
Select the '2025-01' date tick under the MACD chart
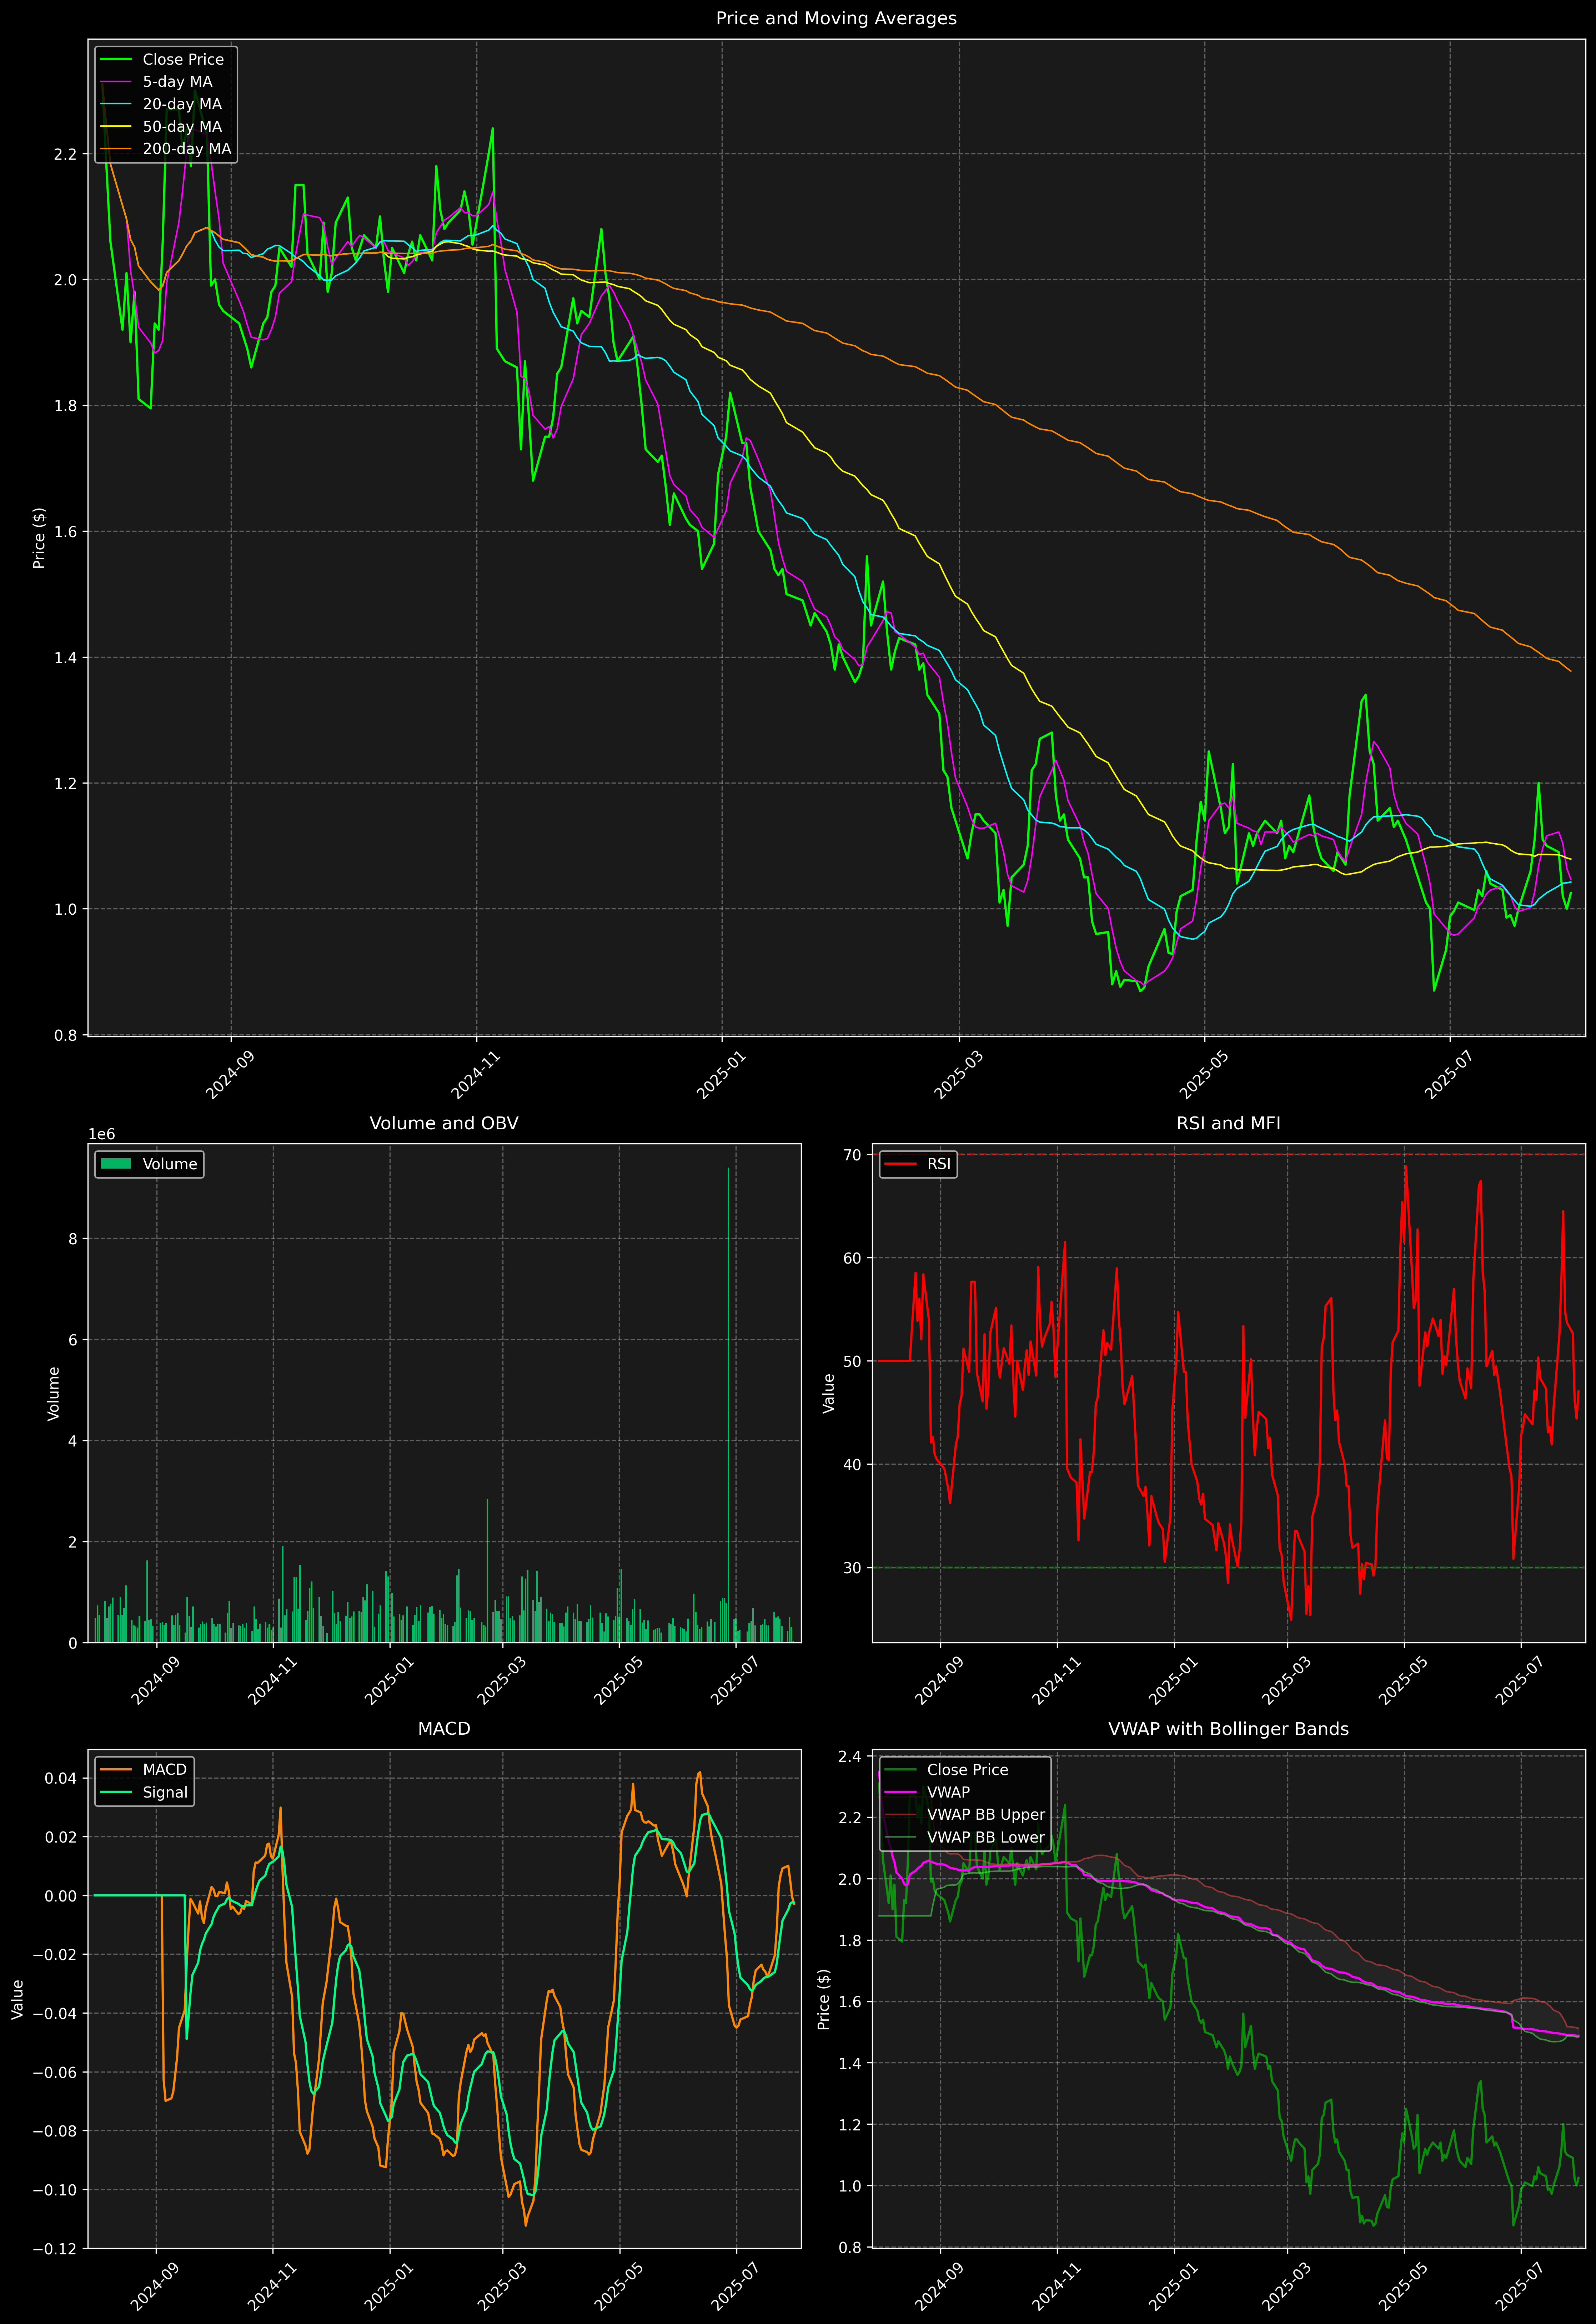[388, 2287]
